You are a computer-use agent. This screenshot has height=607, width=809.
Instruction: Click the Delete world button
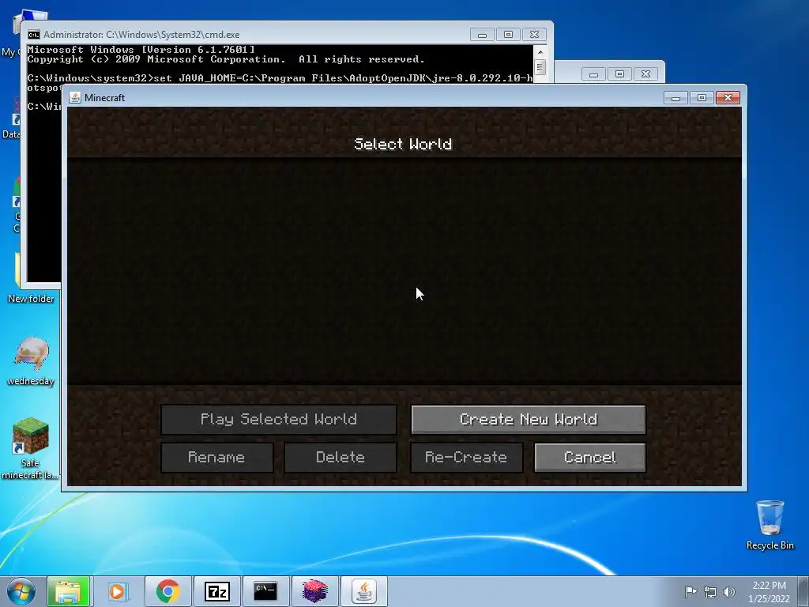(341, 458)
